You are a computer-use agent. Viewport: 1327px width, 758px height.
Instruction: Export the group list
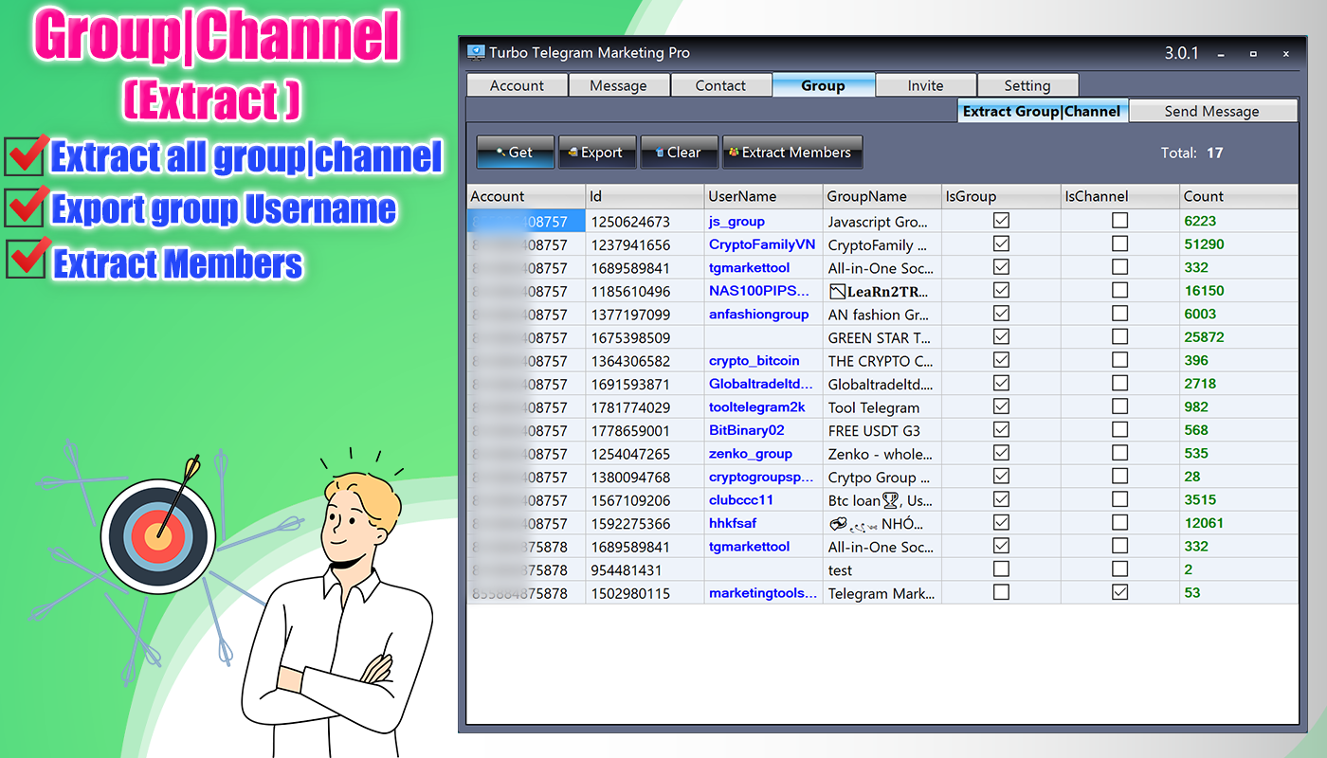coord(597,153)
